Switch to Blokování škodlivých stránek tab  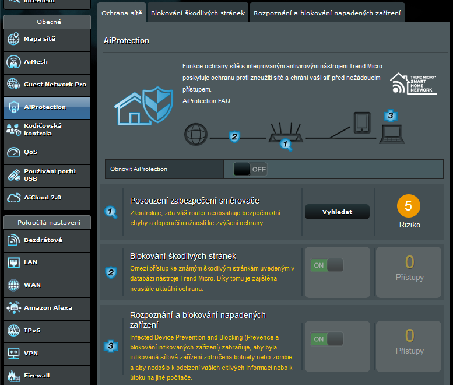click(197, 13)
